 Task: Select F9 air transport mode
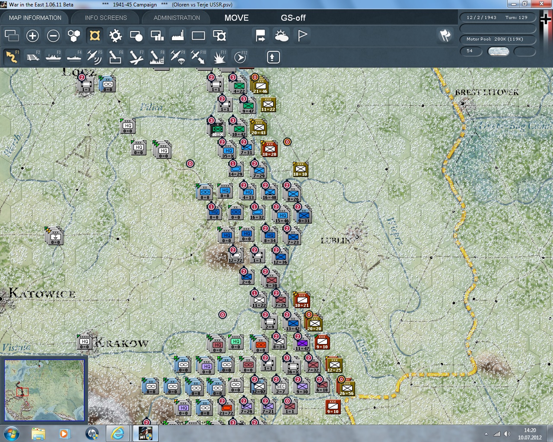click(x=178, y=57)
